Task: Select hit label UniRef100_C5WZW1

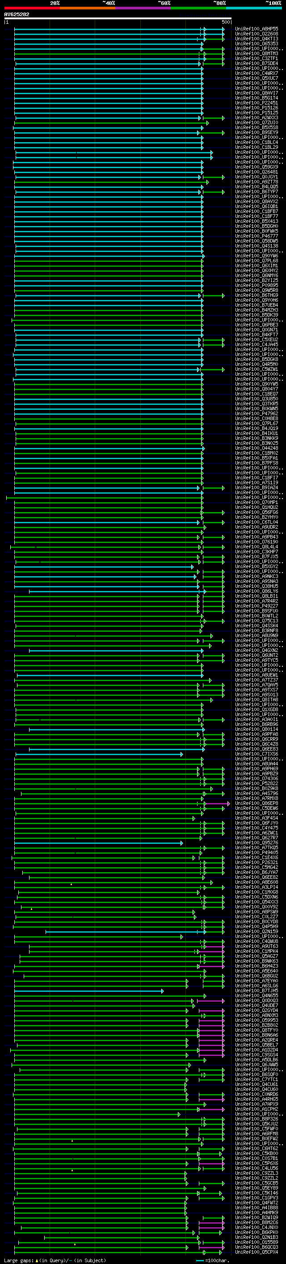Action: click(x=257, y=369)
